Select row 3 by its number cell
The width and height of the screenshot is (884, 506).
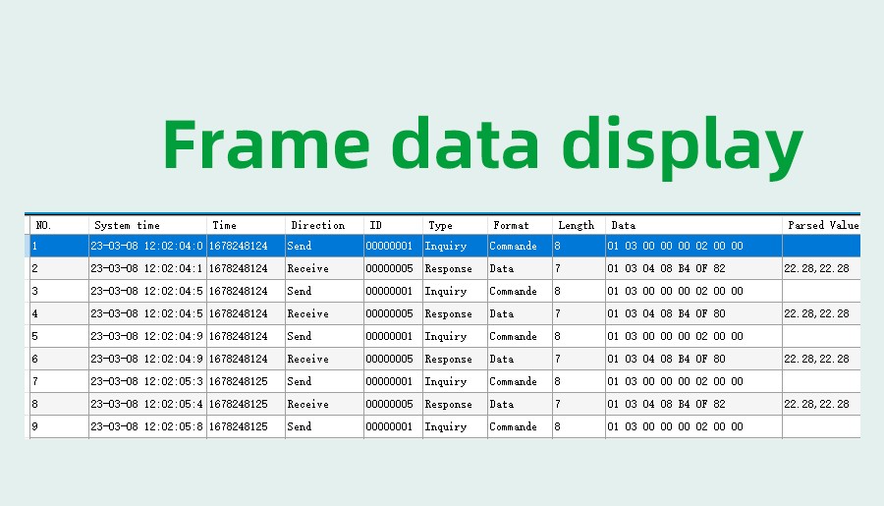point(57,291)
